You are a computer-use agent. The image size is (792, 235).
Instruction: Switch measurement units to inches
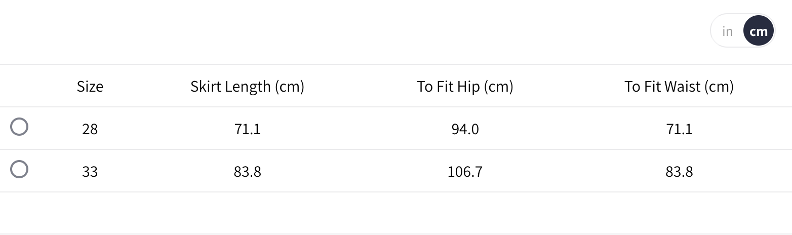click(x=727, y=31)
